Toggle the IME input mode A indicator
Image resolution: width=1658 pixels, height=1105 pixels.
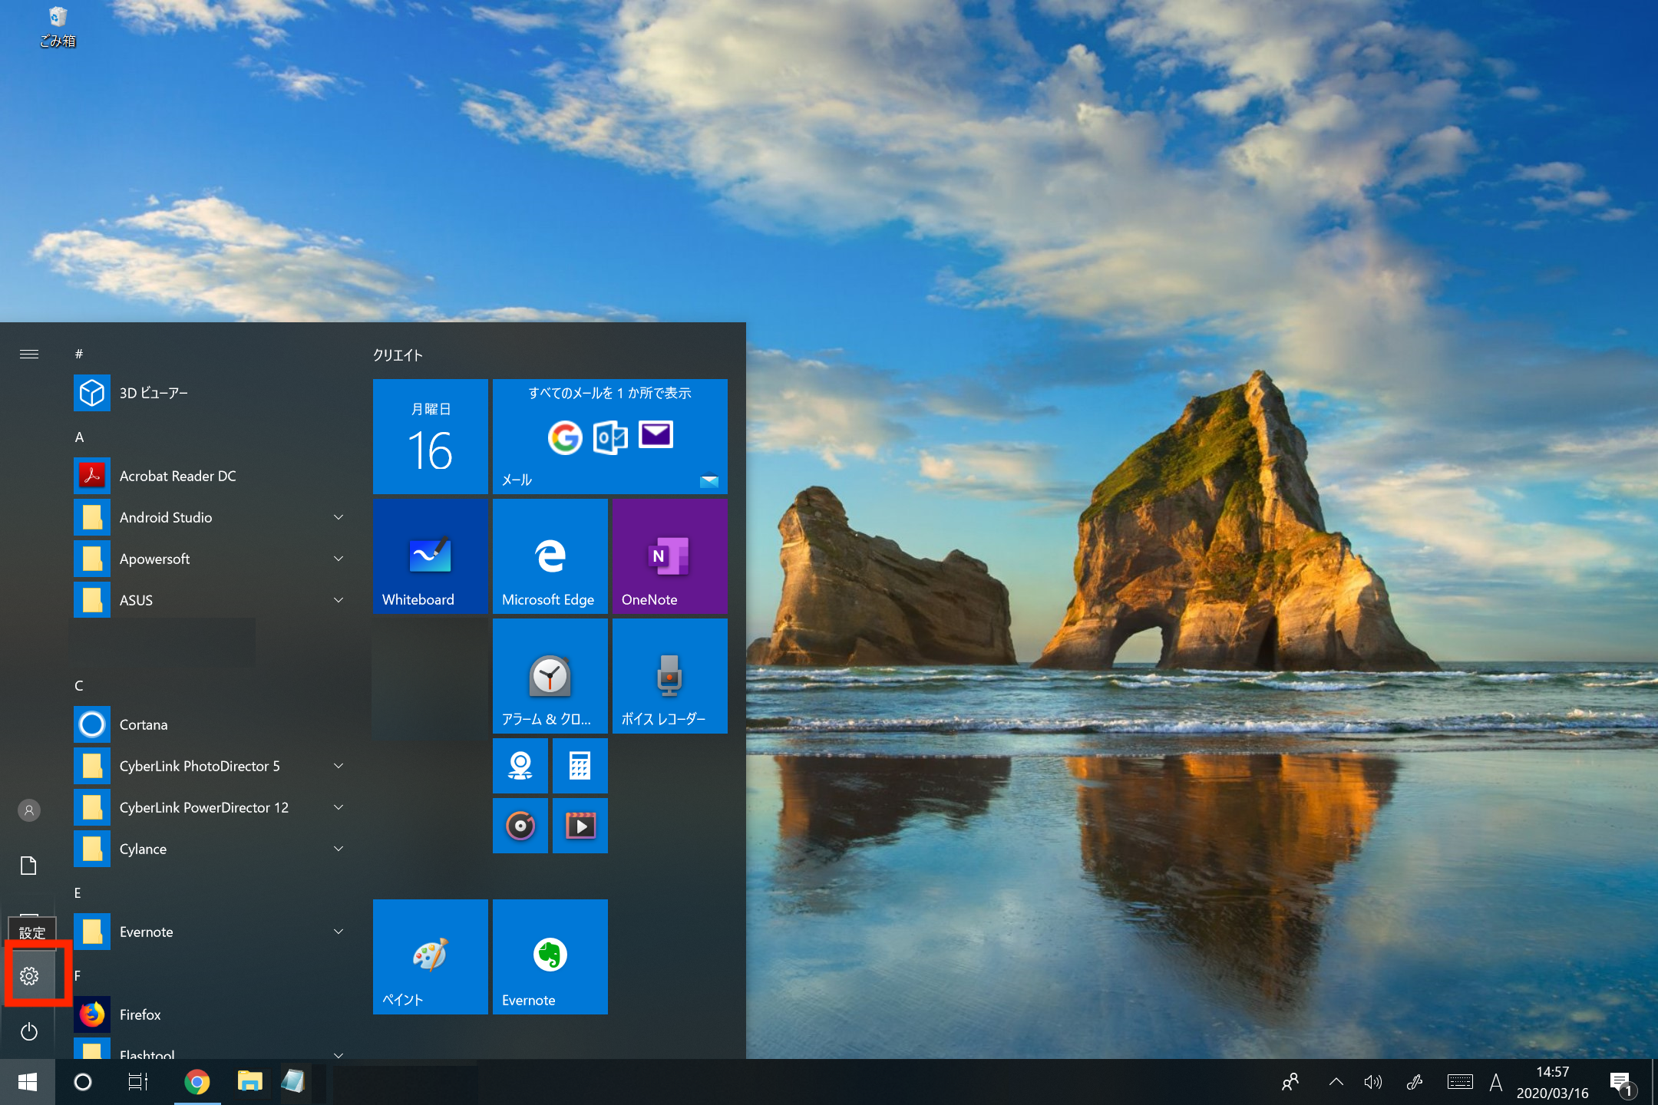(x=1495, y=1082)
